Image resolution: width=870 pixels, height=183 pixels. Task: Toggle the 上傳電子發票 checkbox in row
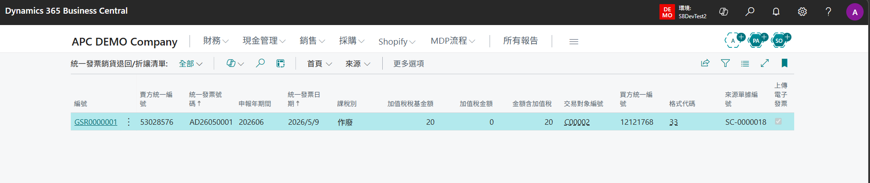click(x=778, y=122)
